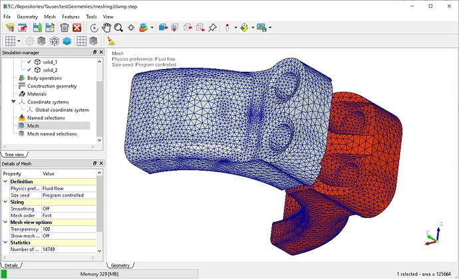Collapse the Statistics property group

5,242
